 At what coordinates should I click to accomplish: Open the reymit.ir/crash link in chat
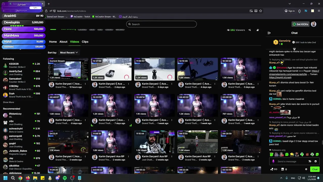tap(280, 78)
